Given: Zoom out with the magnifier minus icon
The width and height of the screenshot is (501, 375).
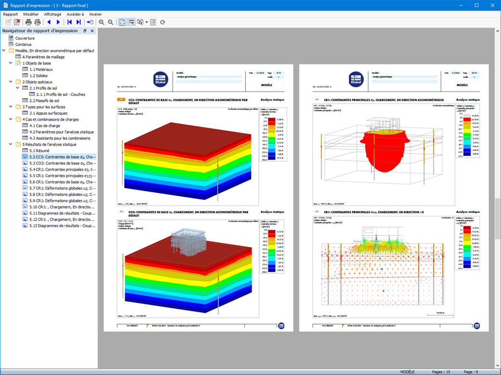Looking at the screenshot, I should [110, 22].
